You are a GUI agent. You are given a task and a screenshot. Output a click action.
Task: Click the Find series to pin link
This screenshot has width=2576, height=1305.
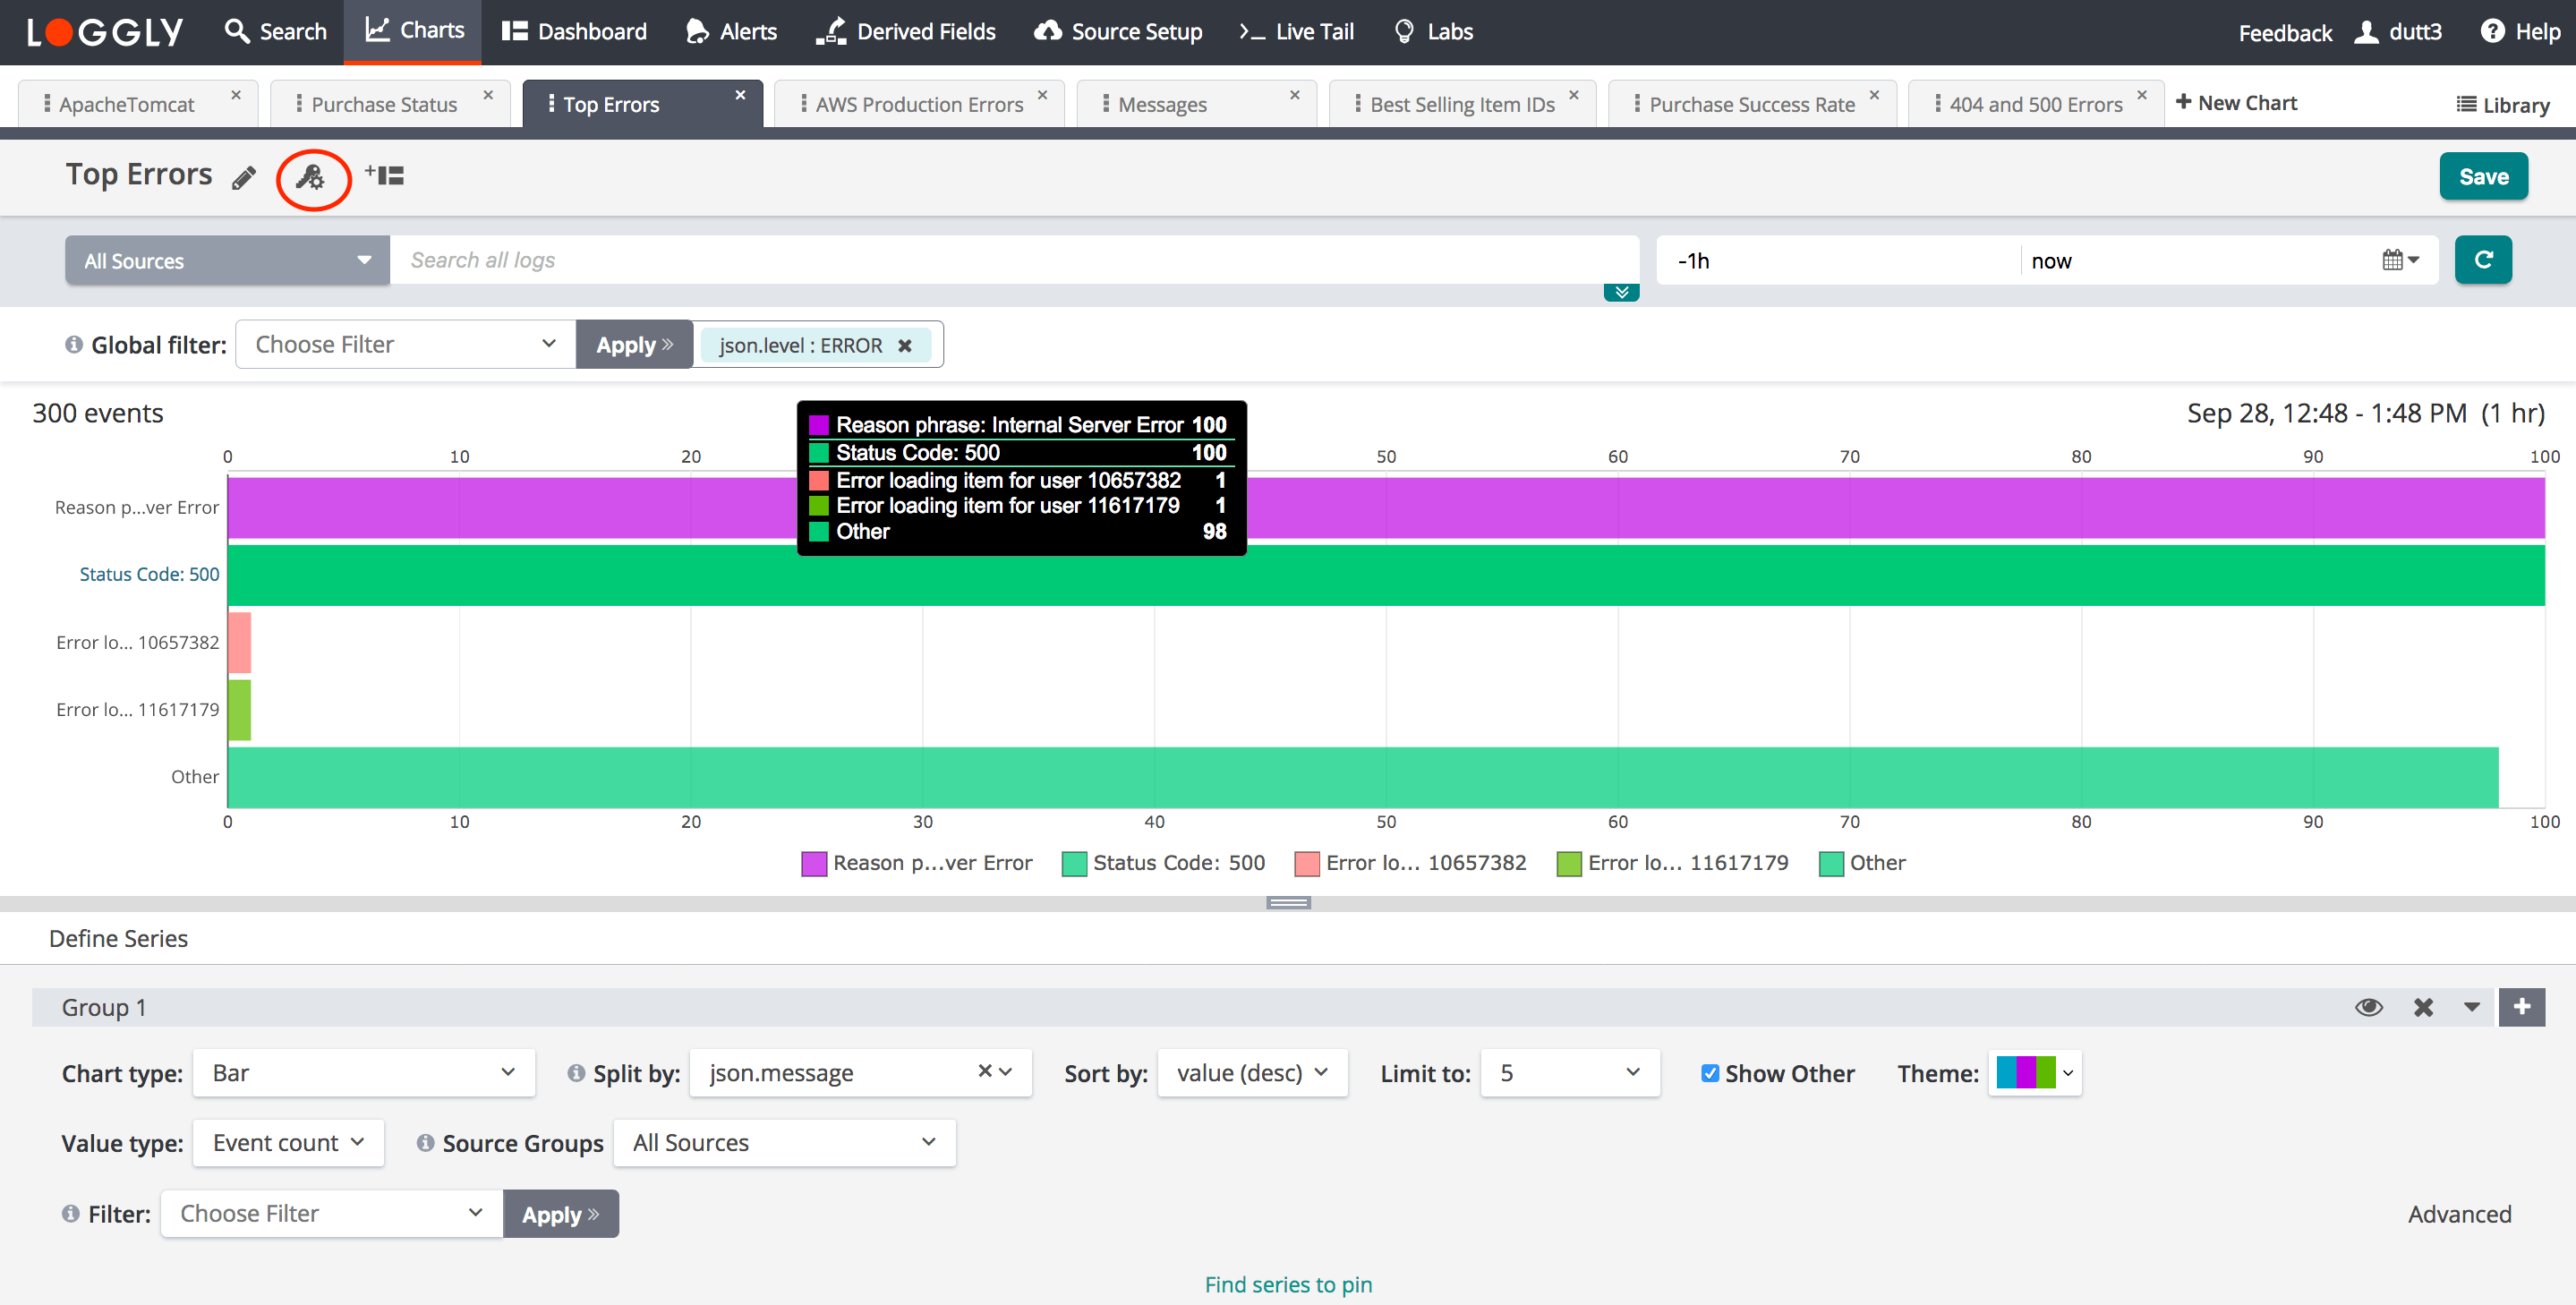coord(1288,1284)
